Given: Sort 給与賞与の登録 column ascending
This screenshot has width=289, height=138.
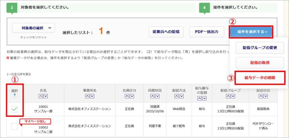Looking at the screenshot, I should tap(199, 98).
